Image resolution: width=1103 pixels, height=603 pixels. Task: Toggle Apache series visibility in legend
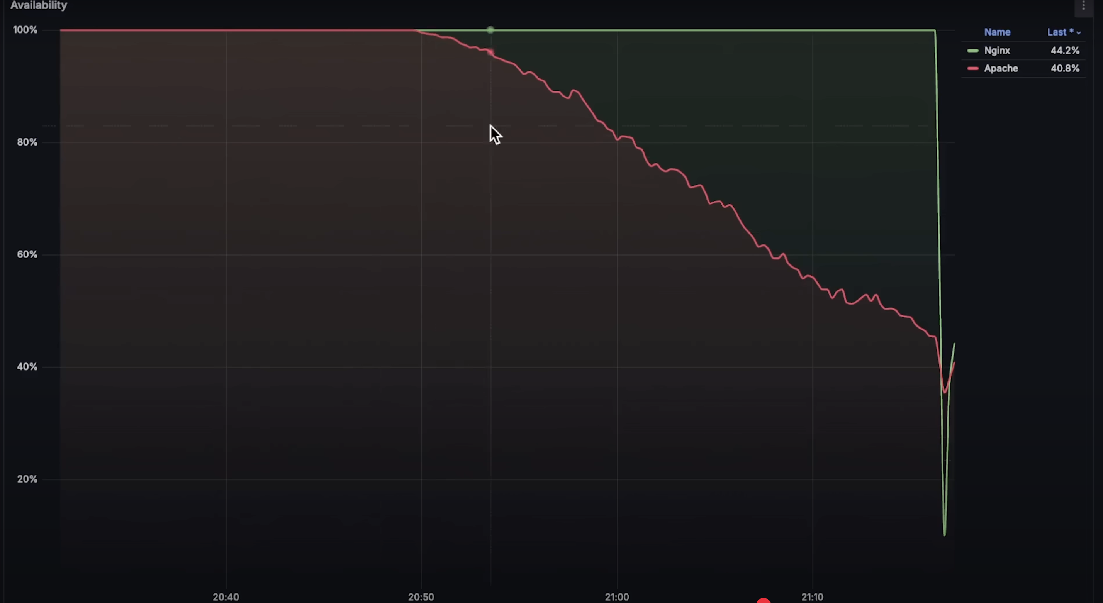click(x=1001, y=68)
